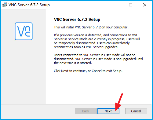The image size is (153, 120).
Task: Click the red arrow annotation
Action: tap(119, 102)
